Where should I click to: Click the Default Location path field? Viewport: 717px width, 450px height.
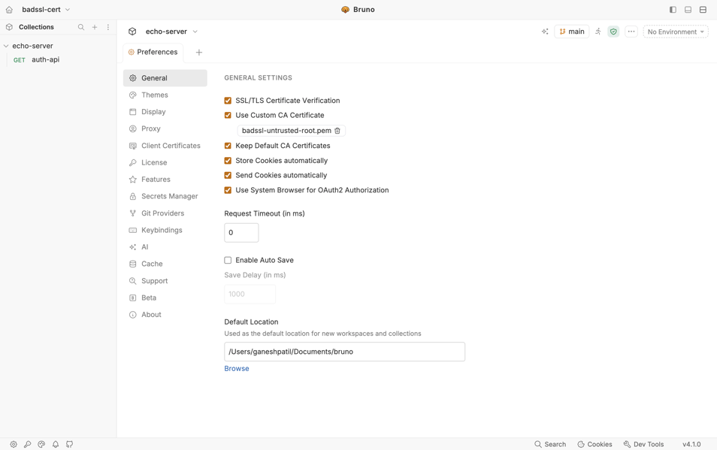point(344,352)
